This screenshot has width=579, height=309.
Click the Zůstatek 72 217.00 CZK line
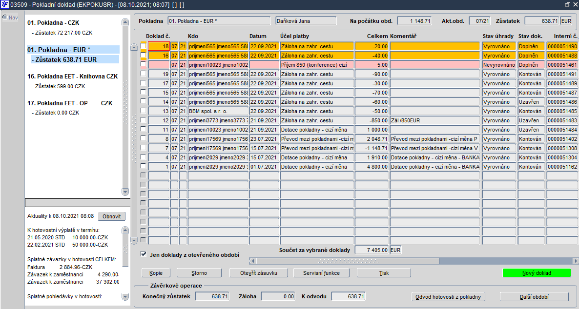pyautogui.click(x=62, y=33)
